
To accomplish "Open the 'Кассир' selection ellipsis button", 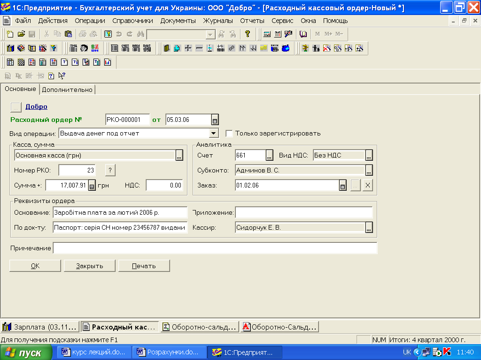I will coord(369,228).
